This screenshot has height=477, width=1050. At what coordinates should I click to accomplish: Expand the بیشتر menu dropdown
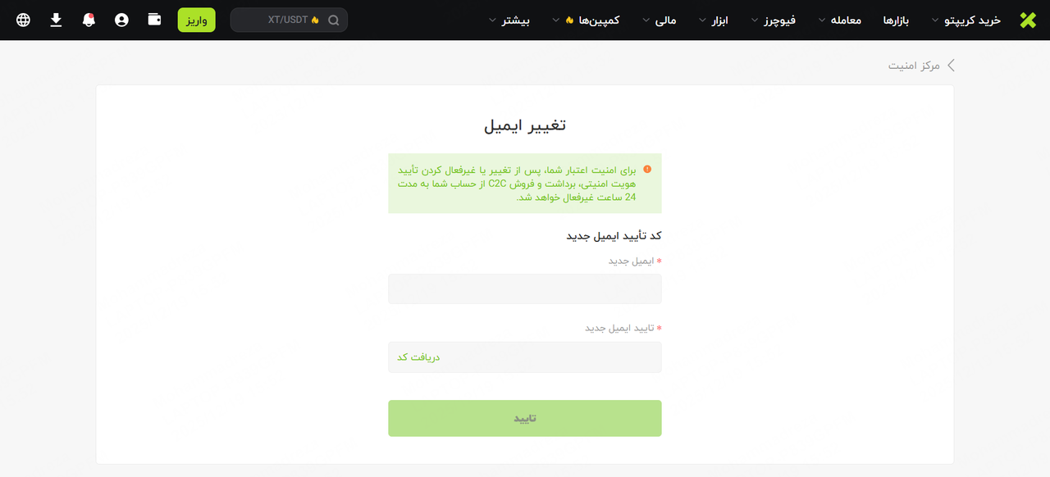tap(509, 20)
